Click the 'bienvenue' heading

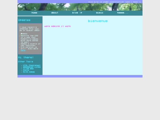98,21
